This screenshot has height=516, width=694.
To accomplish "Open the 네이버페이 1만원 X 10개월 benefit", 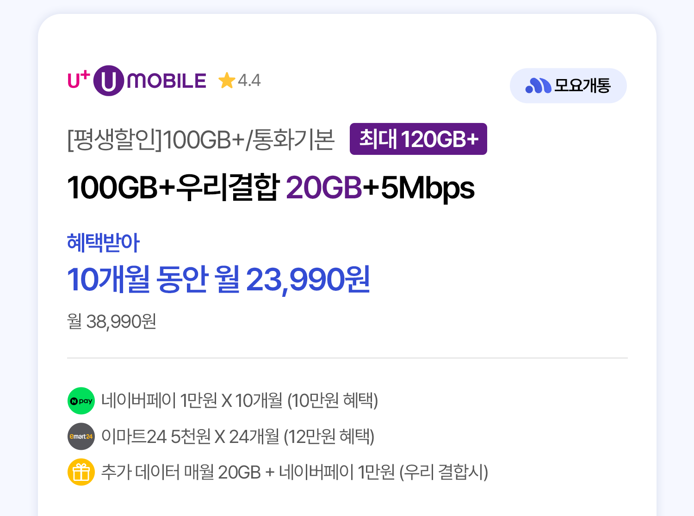I will tap(240, 401).
